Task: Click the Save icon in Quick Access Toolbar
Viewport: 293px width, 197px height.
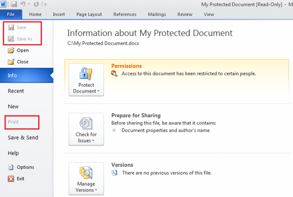Action: (15, 4)
